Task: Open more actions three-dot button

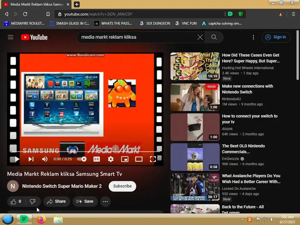Action: tap(105, 202)
